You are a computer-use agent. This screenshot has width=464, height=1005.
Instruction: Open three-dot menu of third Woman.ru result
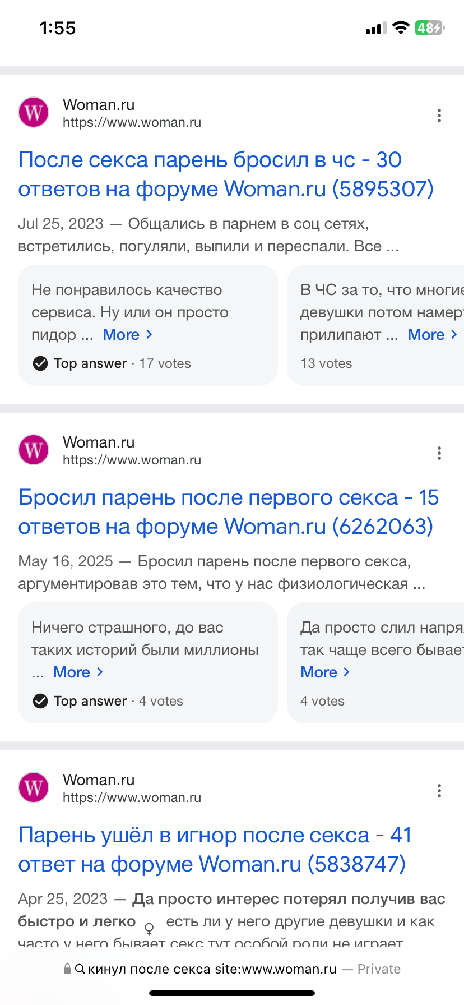tap(439, 791)
